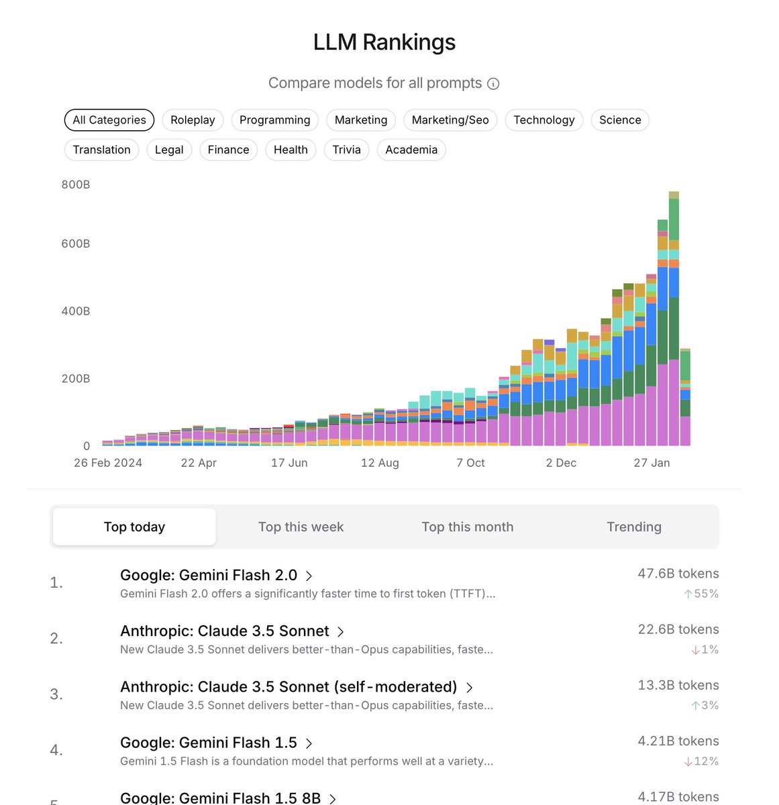Screen dimensions: 779x805
Task: Open Google: Gemini Flash 2.0 model page
Action: (209, 576)
